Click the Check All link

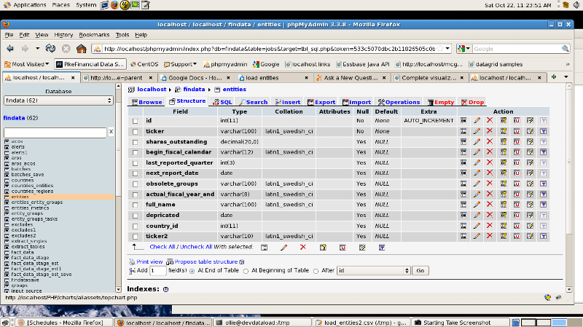tap(162, 247)
